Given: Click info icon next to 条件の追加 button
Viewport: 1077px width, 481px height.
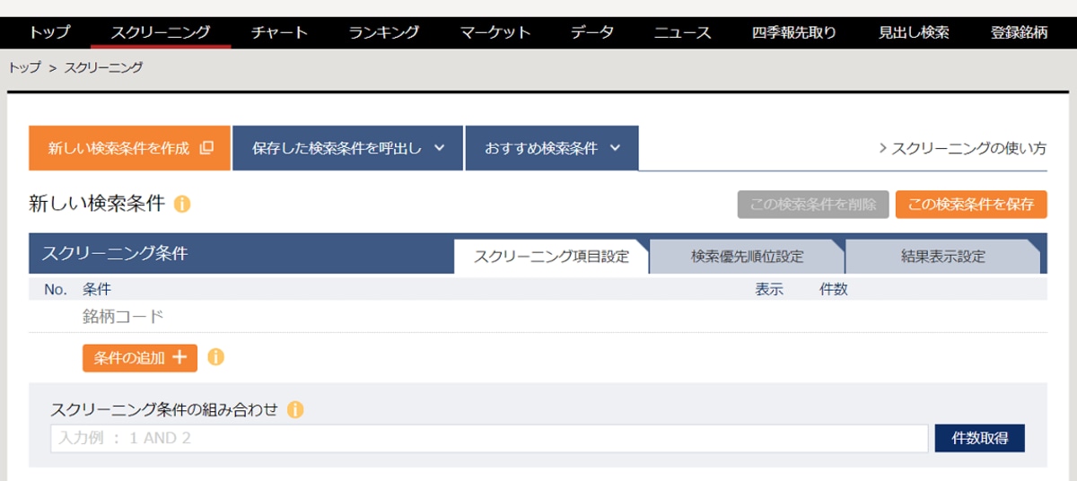Looking at the screenshot, I should [x=215, y=357].
